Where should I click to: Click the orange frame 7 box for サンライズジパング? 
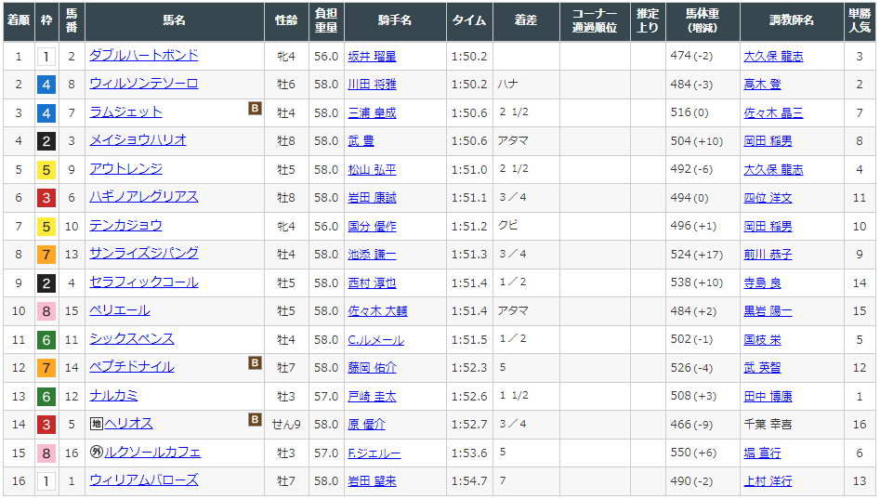pos(46,255)
